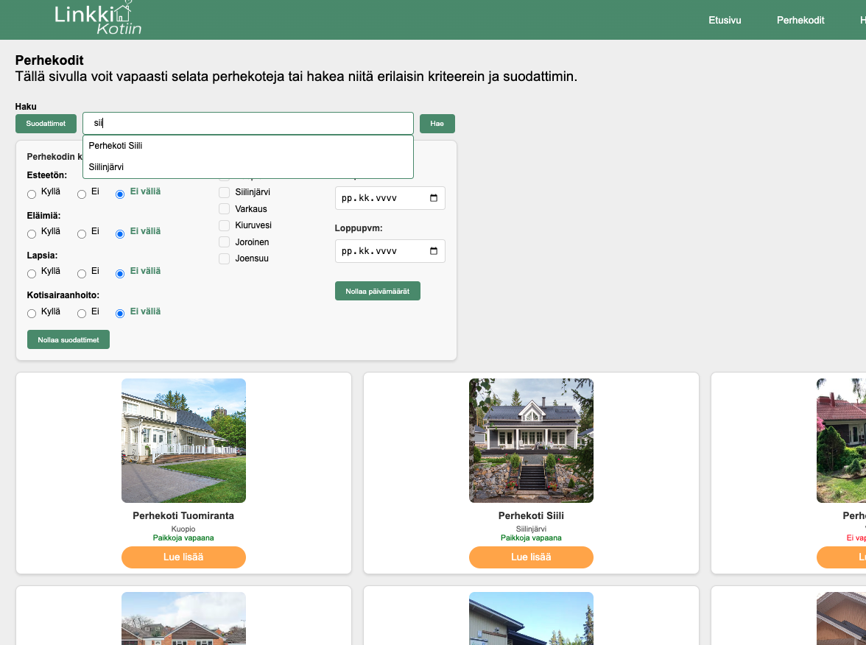Select Ei väliä for Eläimiä
The width and height of the screenshot is (866, 645).
(120, 233)
